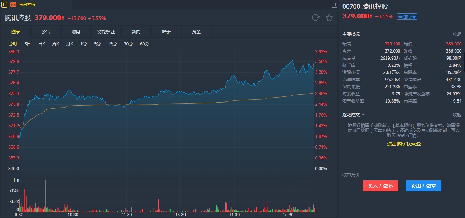This screenshot has height=218, width=465.
Task: Switch chart to 60分 interval
Action: (x=144, y=44)
